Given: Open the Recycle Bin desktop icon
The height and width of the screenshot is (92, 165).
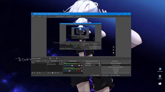Looking at the screenshot, I should coord(160,77).
